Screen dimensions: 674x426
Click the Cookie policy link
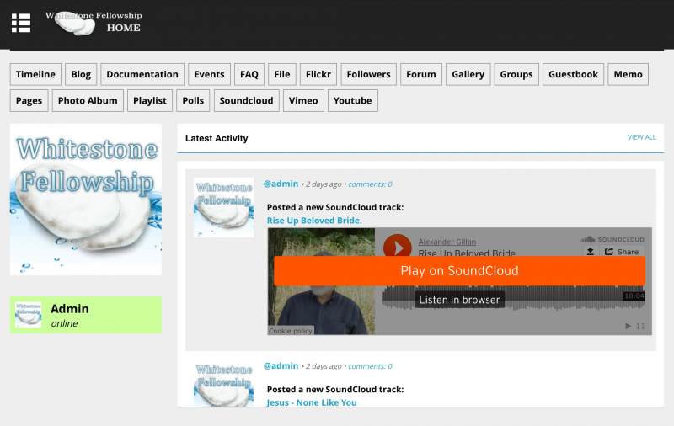pyautogui.click(x=291, y=331)
